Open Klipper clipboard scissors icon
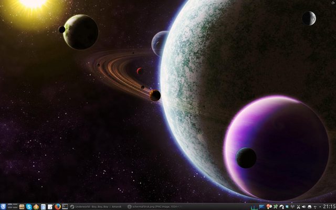 tap(298, 207)
